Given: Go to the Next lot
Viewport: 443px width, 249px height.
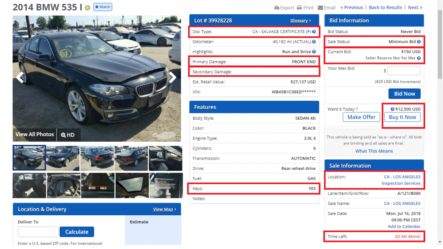Looking at the screenshot, I should click(415, 7).
